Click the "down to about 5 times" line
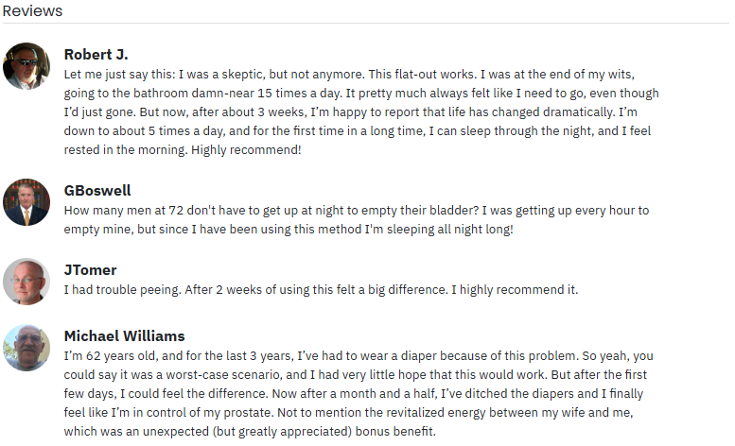The height and width of the screenshot is (446, 735). [x=358, y=131]
